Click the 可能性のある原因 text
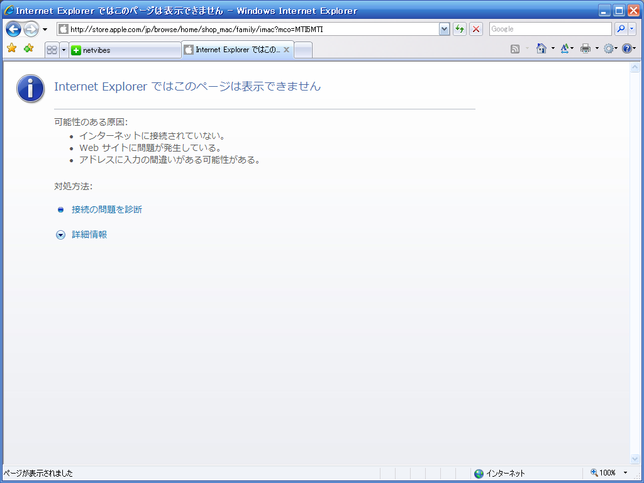This screenshot has width=644, height=483. tap(91, 122)
